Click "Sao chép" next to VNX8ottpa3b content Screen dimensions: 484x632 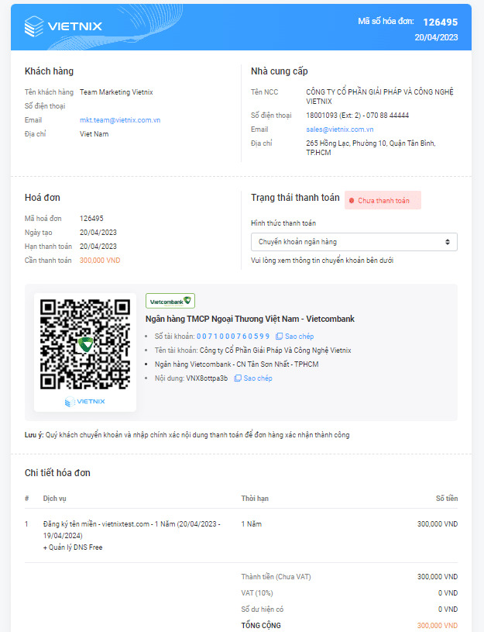coord(258,378)
